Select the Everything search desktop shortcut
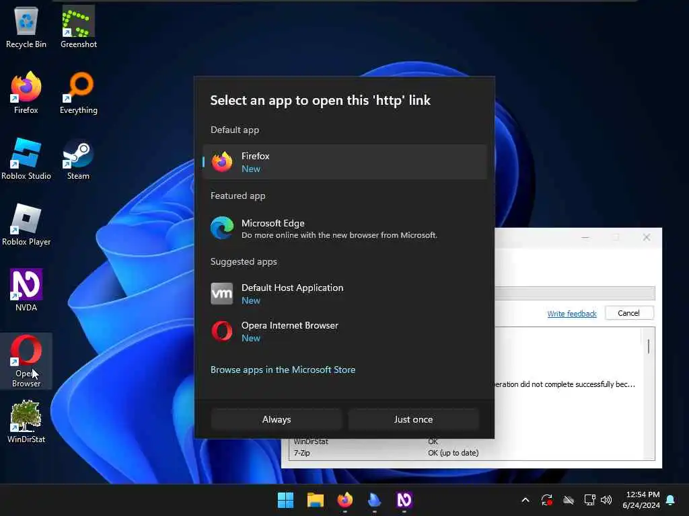Viewport: 689px width, 516px height. pyautogui.click(x=79, y=93)
